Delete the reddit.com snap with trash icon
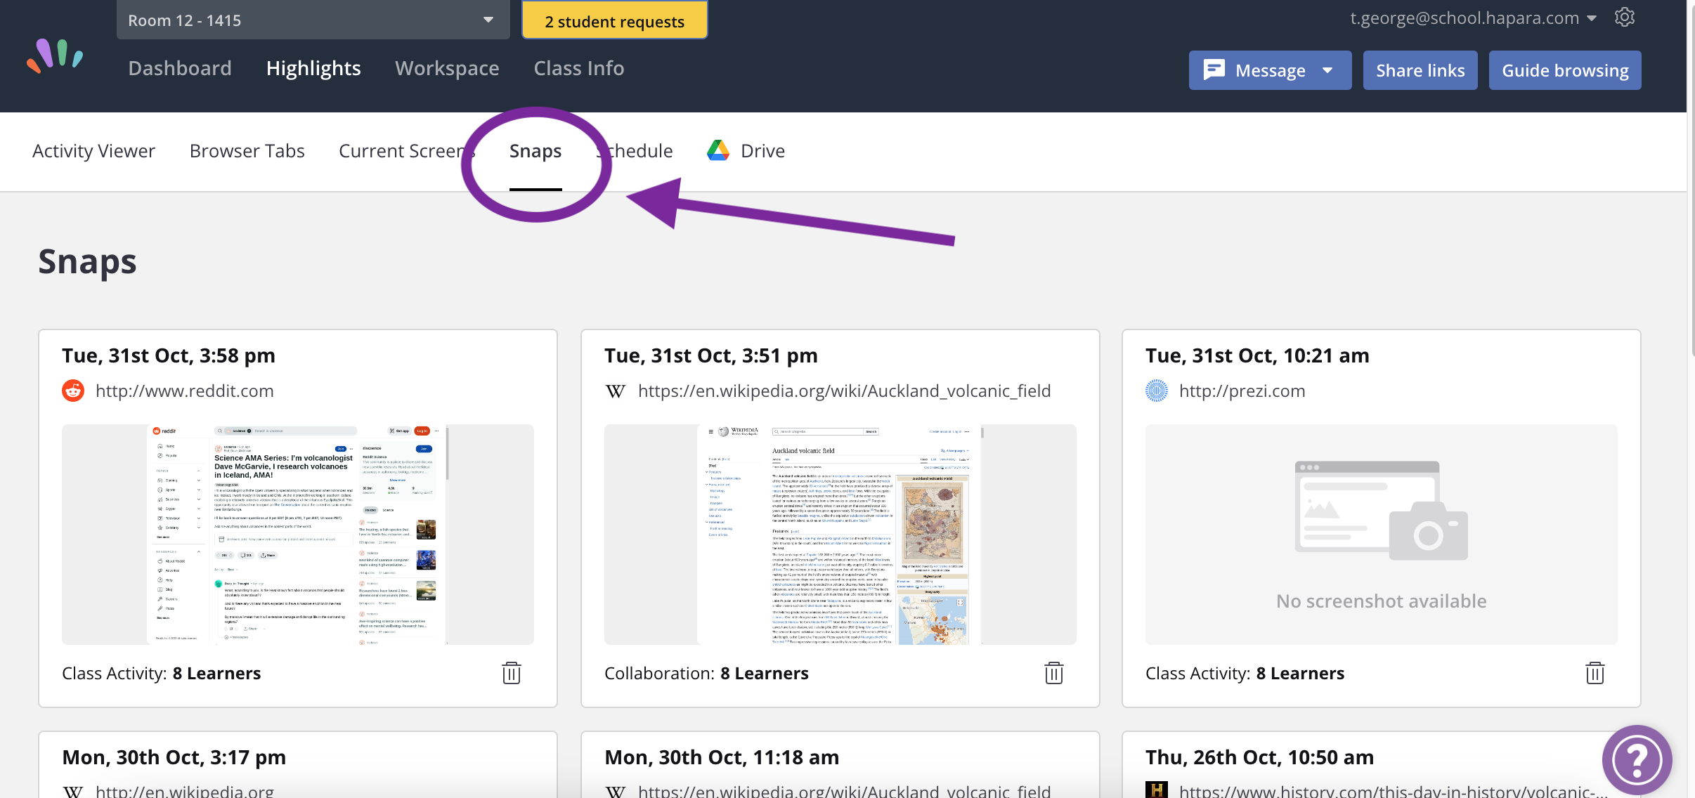The height and width of the screenshot is (798, 1695). point(512,673)
